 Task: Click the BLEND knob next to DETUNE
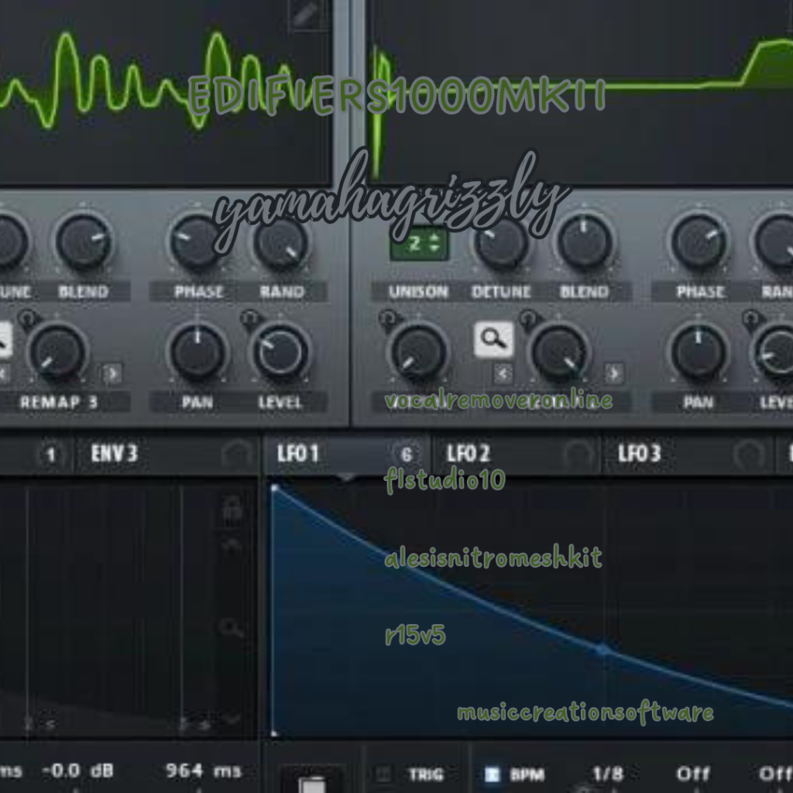584,242
